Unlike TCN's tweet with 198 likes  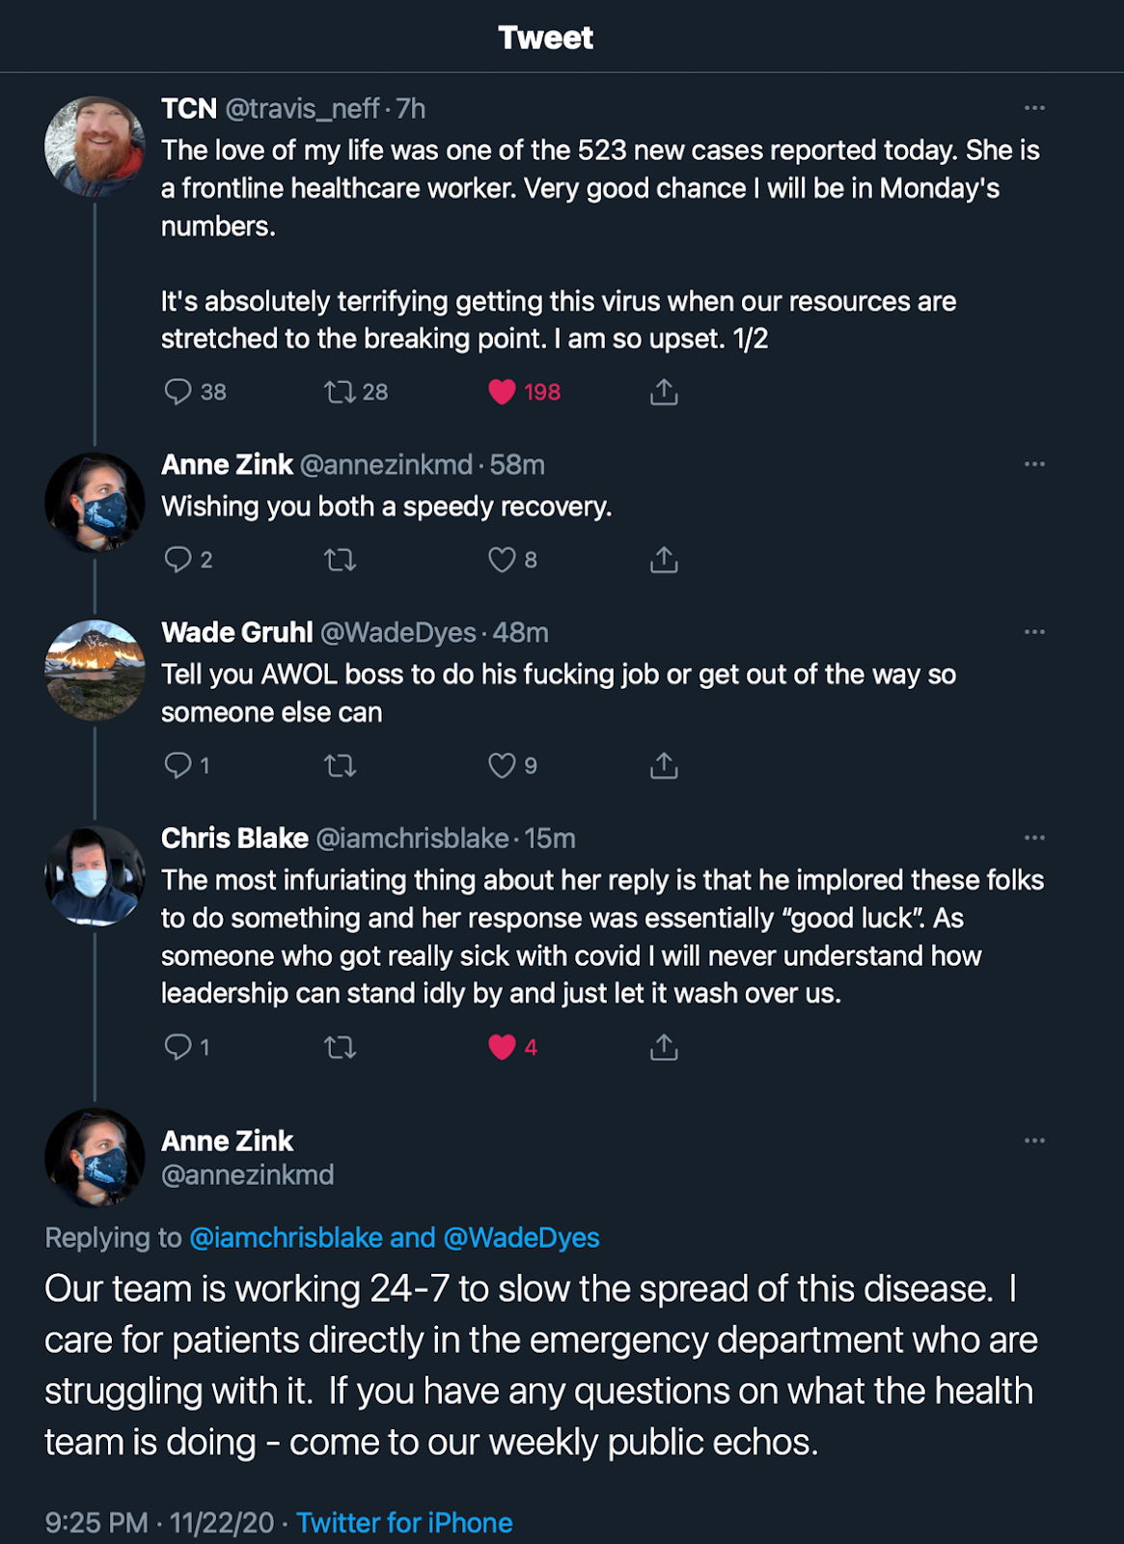pos(502,392)
